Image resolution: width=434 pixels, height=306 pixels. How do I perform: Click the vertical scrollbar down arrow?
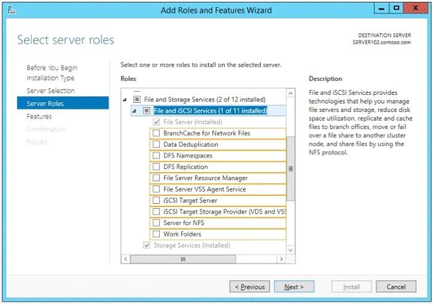290,250
